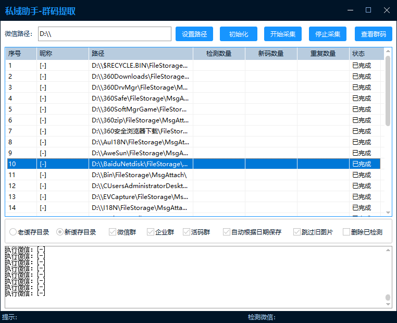Maximize the 私域助手 window

pyautogui.click(x=368, y=10)
